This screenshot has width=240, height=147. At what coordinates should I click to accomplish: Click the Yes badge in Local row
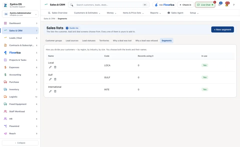point(205,65)
